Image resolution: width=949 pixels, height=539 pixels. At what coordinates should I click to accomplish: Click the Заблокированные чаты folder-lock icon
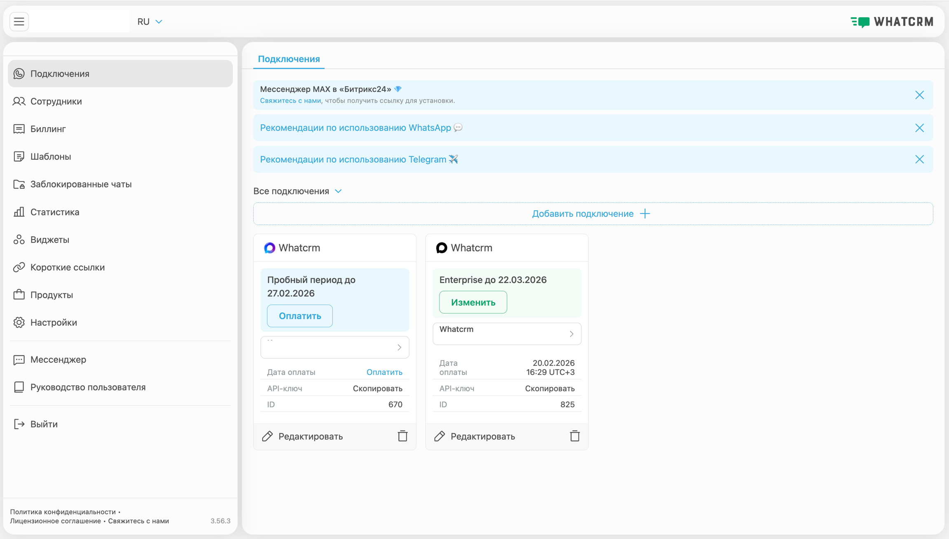coord(19,184)
